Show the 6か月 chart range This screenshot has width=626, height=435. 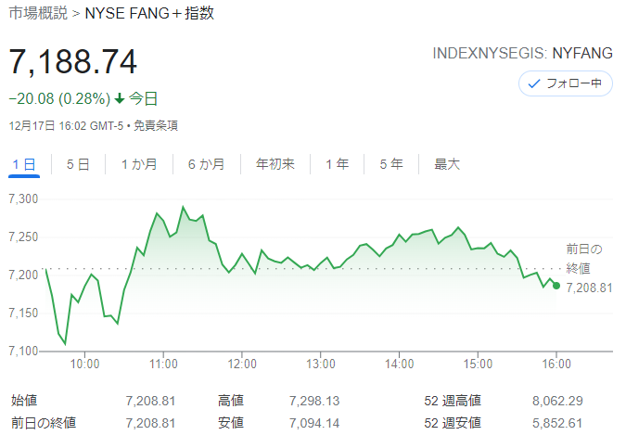click(207, 164)
